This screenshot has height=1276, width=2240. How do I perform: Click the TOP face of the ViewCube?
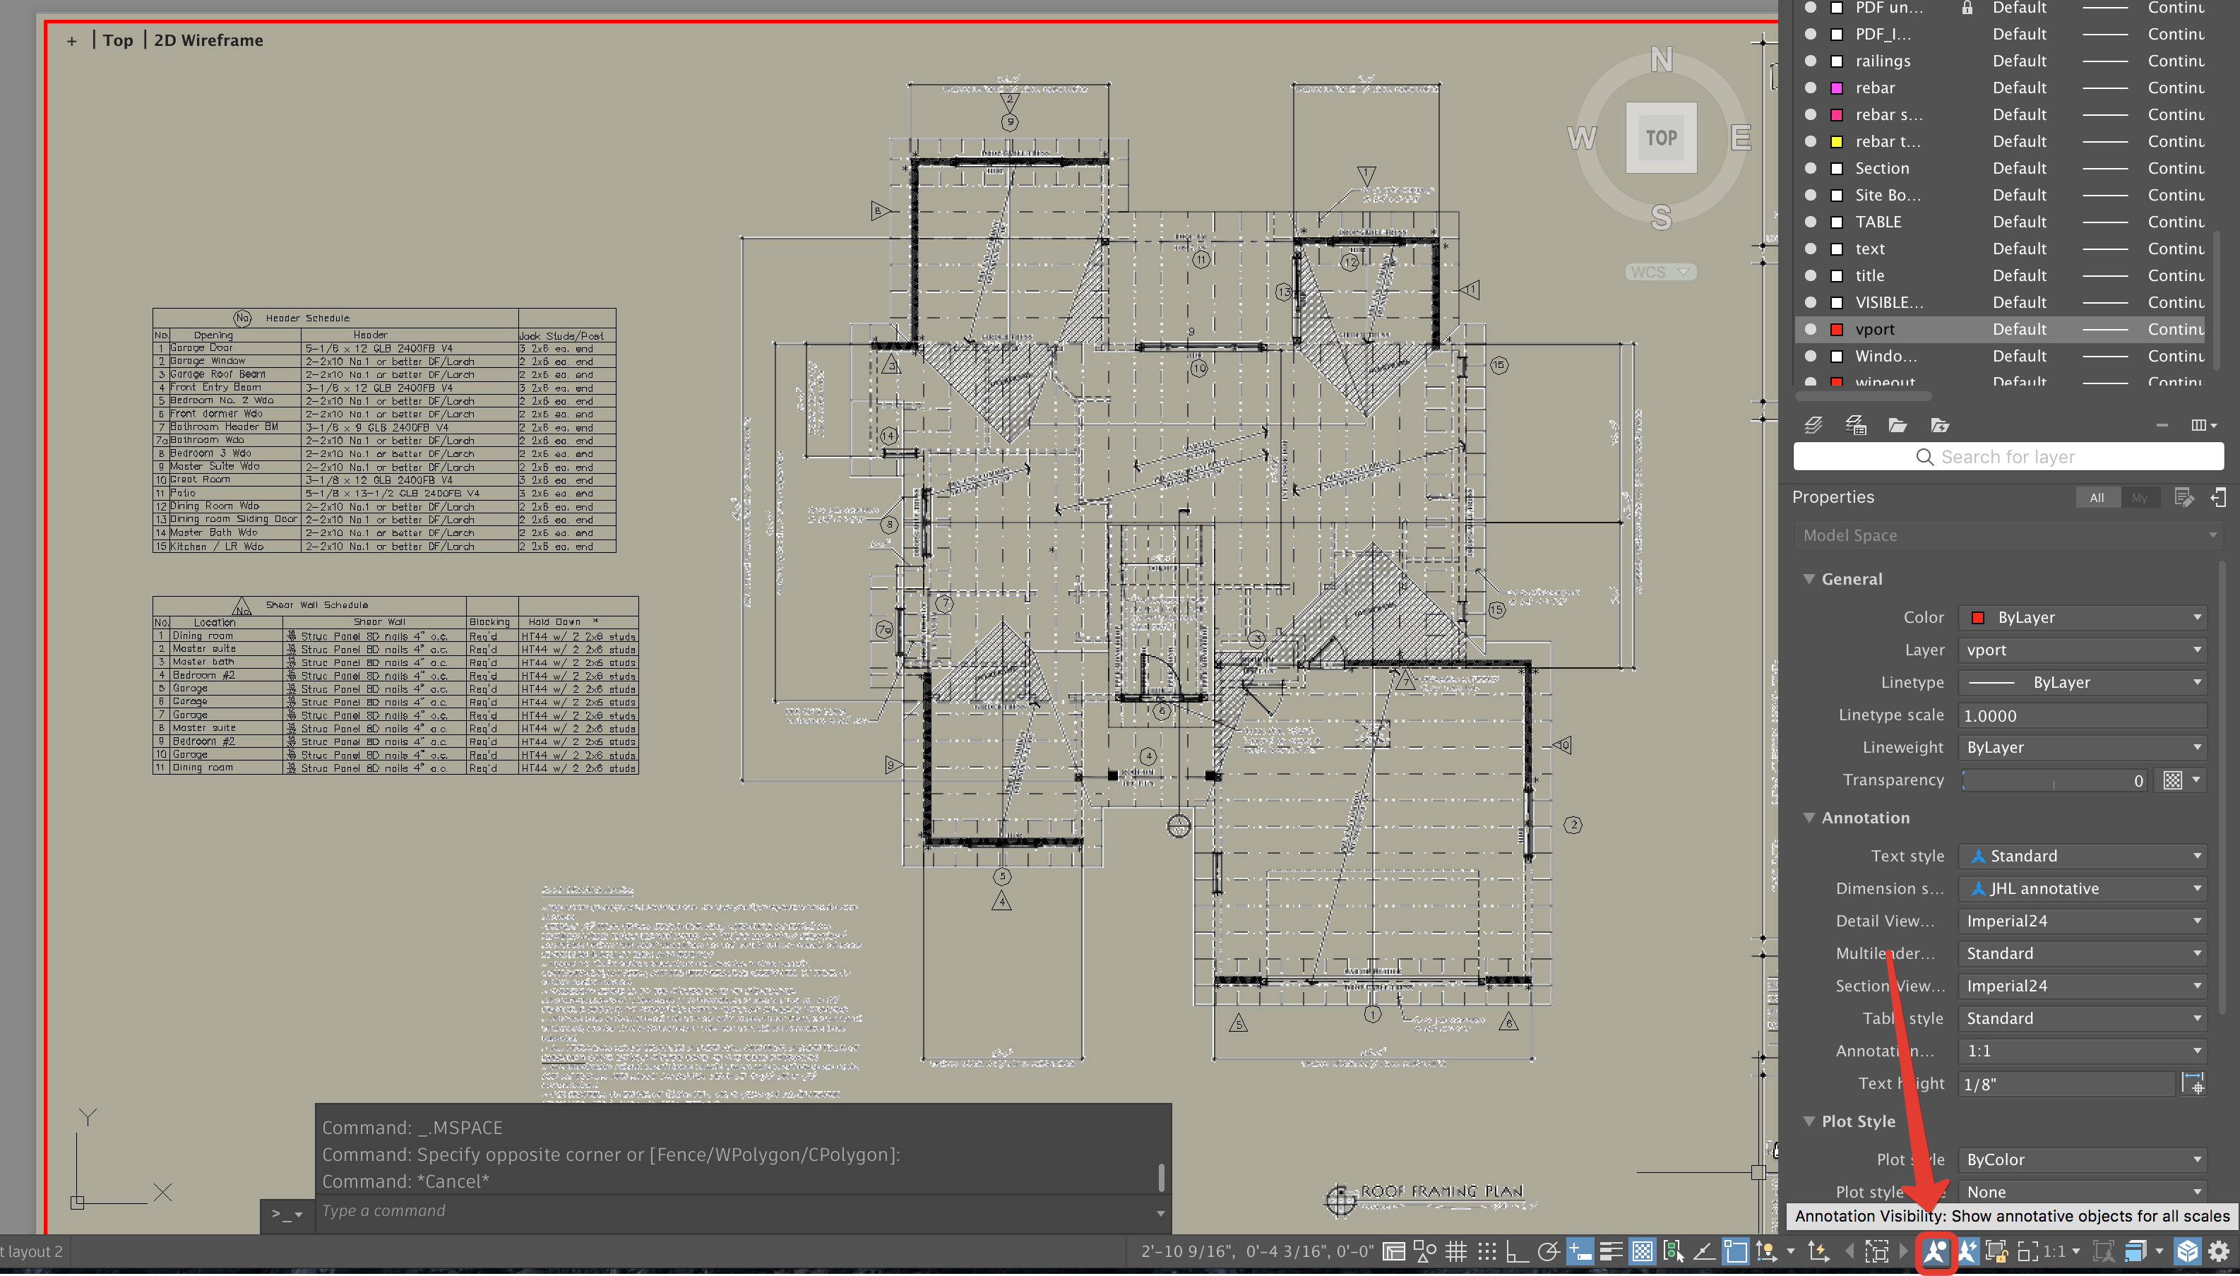(1661, 138)
